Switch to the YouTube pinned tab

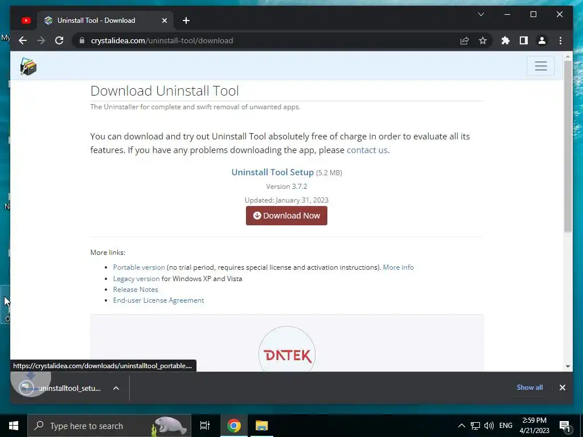(x=26, y=20)
